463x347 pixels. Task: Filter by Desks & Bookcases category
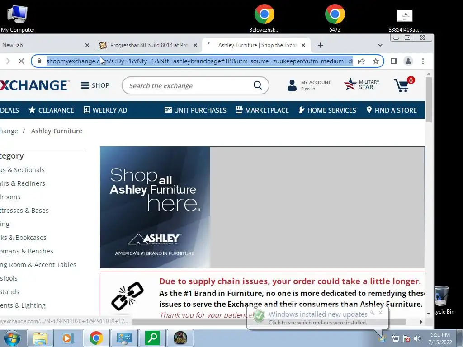(x=24, y=238)
